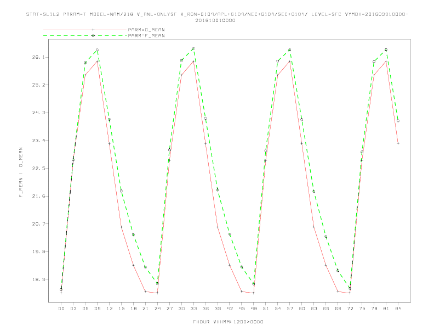Screen dimensions: 434x336
Task: Click x-axis tick label 39
Action: [218, 309]
